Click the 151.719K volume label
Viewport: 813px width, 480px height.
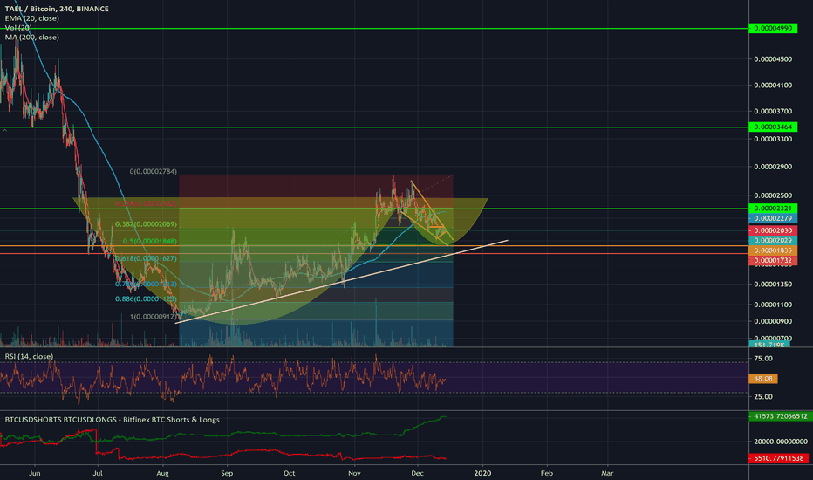(x=769, y=345)
